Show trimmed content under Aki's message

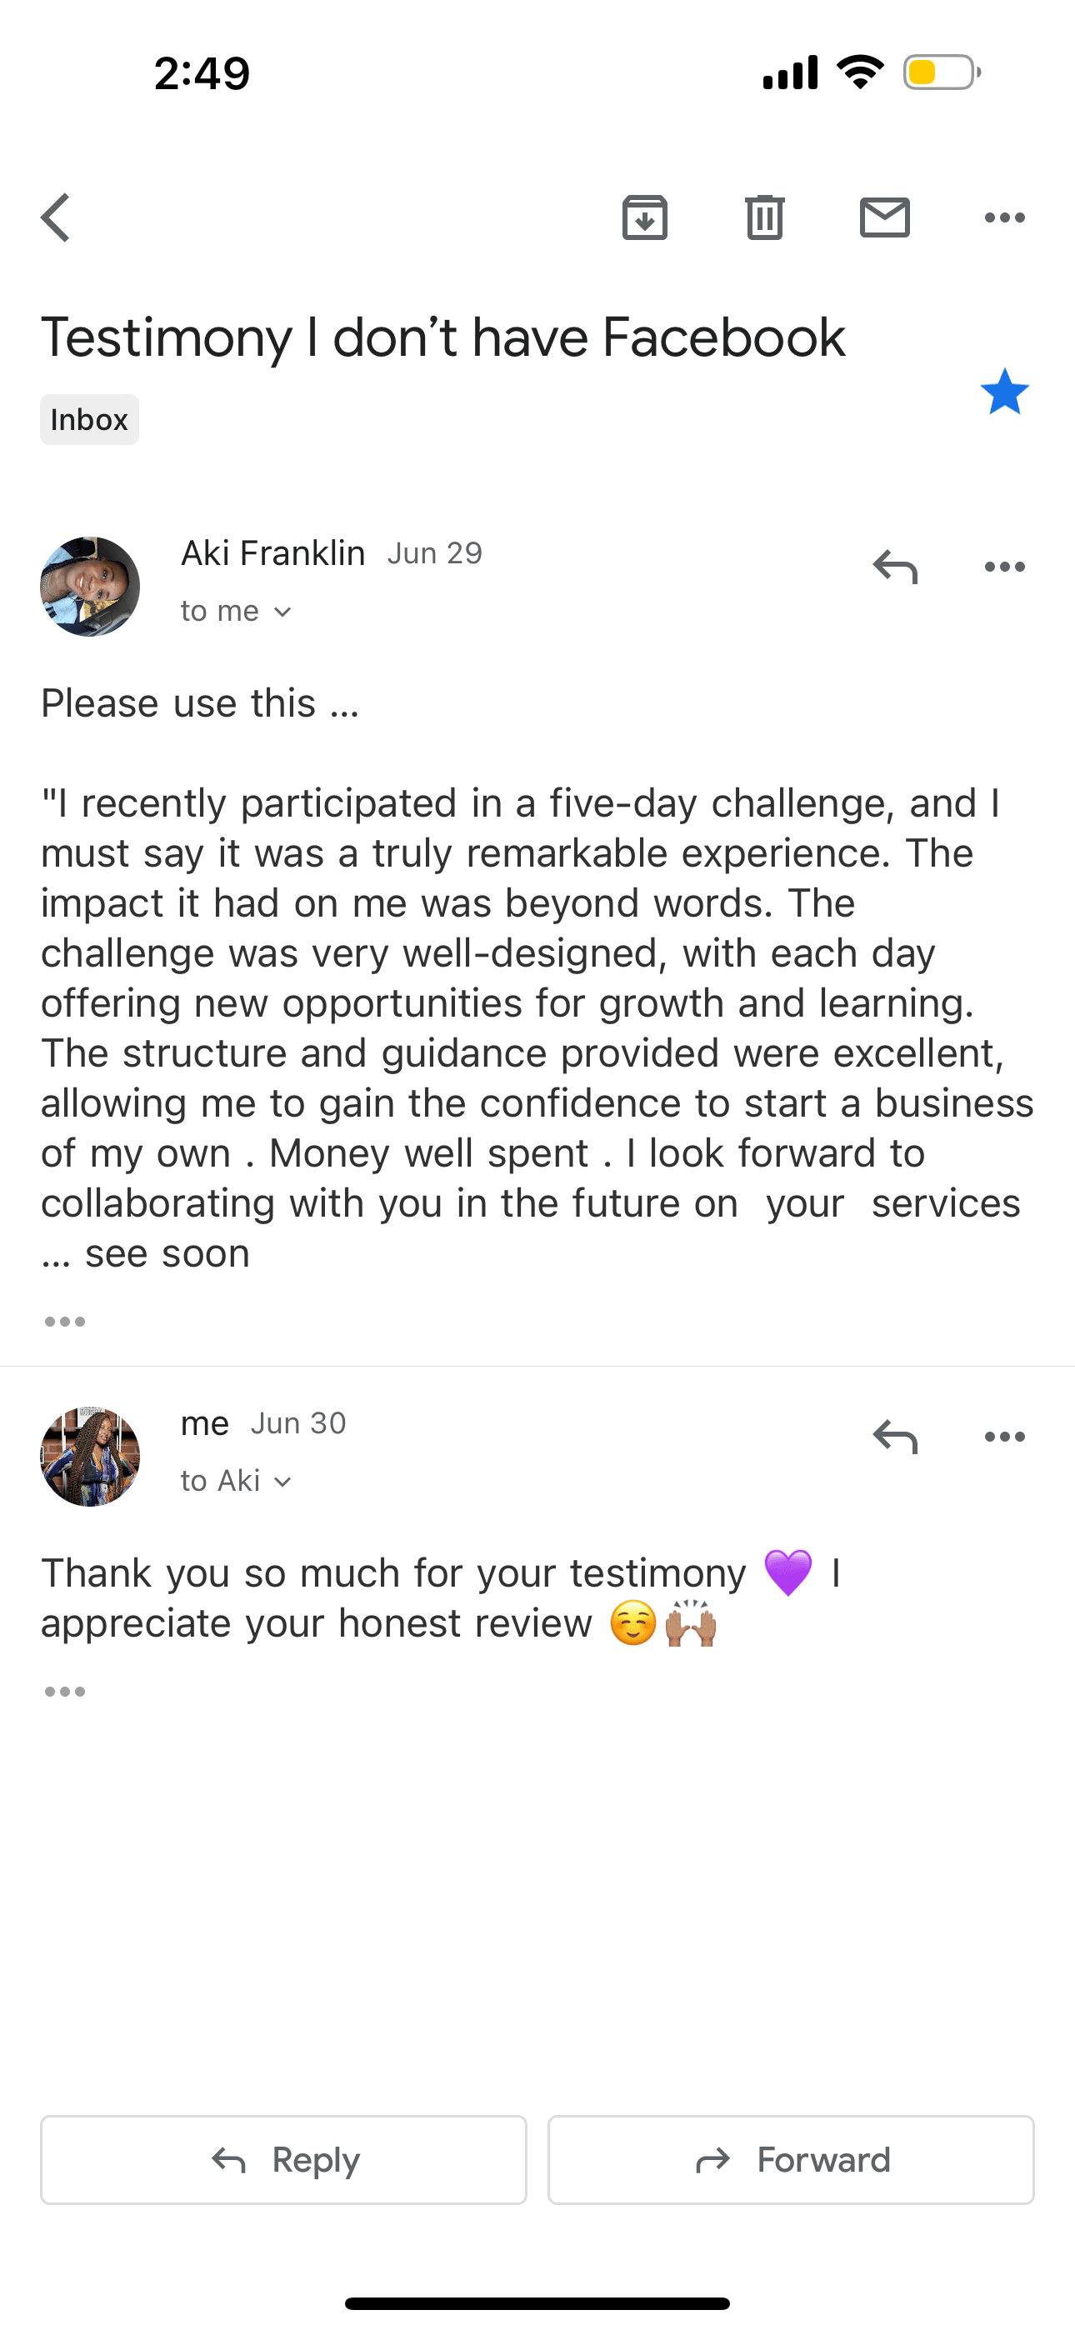pyautogui.click(x=65, y=1322)
